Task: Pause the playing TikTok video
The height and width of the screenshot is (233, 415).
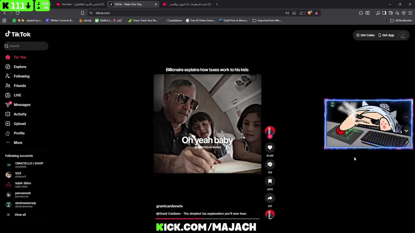Action: click(x=207, y=124)
